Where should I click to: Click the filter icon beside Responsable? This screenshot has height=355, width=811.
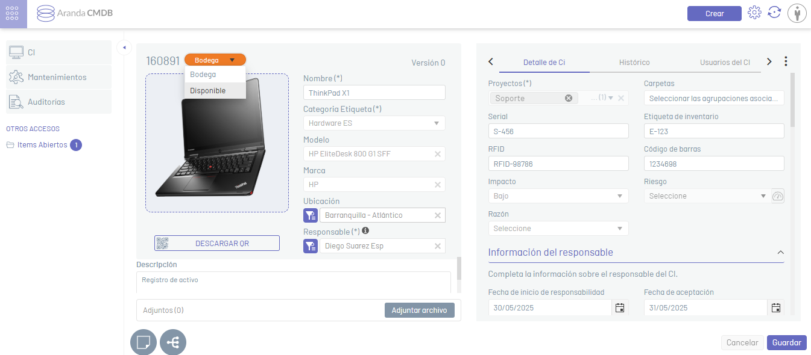coord(310,245)
